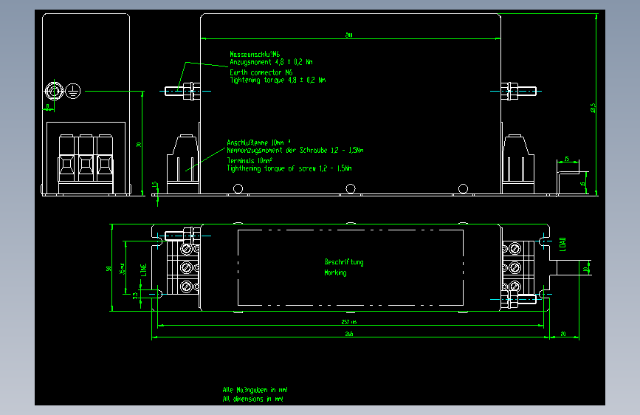Select the "LINE" label in the top view

[x=144, y=270]
